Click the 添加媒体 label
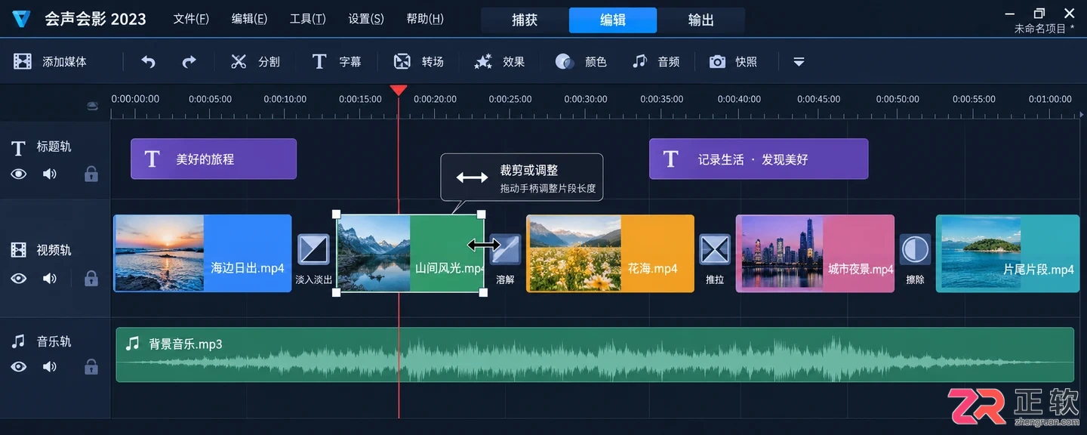Screen dimensions: 1087x435 click(64, 62)
